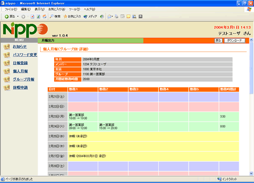Image resolution: width=254 pixels, height=183 pixels.
Task: Click the ダウンロード button
Action: coord(235,41)
